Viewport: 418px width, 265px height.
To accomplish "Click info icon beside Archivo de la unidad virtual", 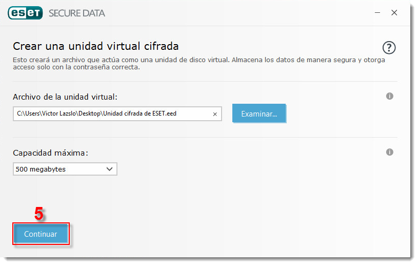I will pyautogui.click(x=389, y=96).
